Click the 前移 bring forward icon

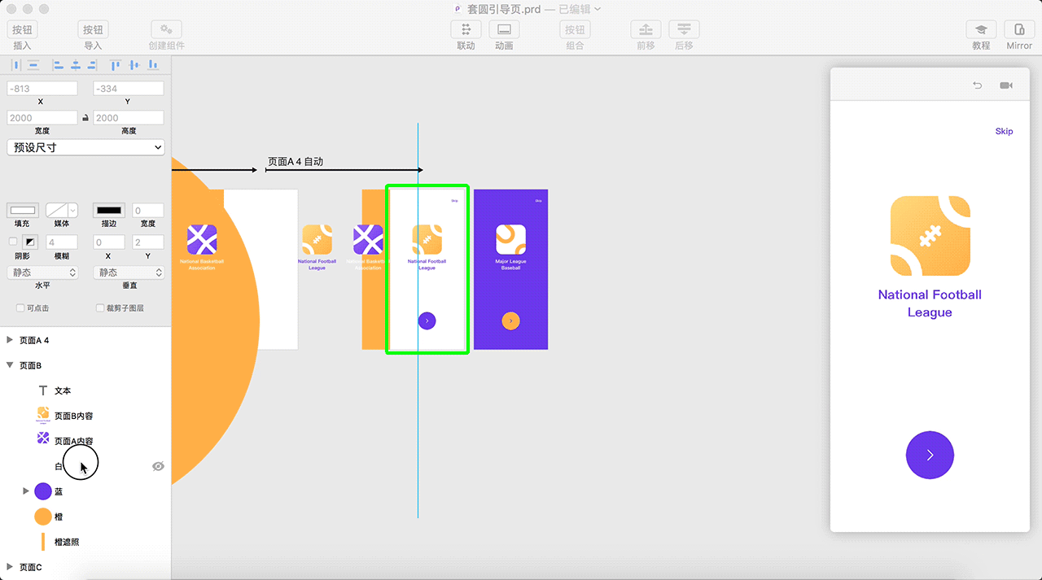[646, 30]
